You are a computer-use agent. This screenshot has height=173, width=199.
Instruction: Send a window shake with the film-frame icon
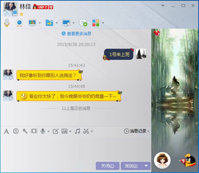34,131
